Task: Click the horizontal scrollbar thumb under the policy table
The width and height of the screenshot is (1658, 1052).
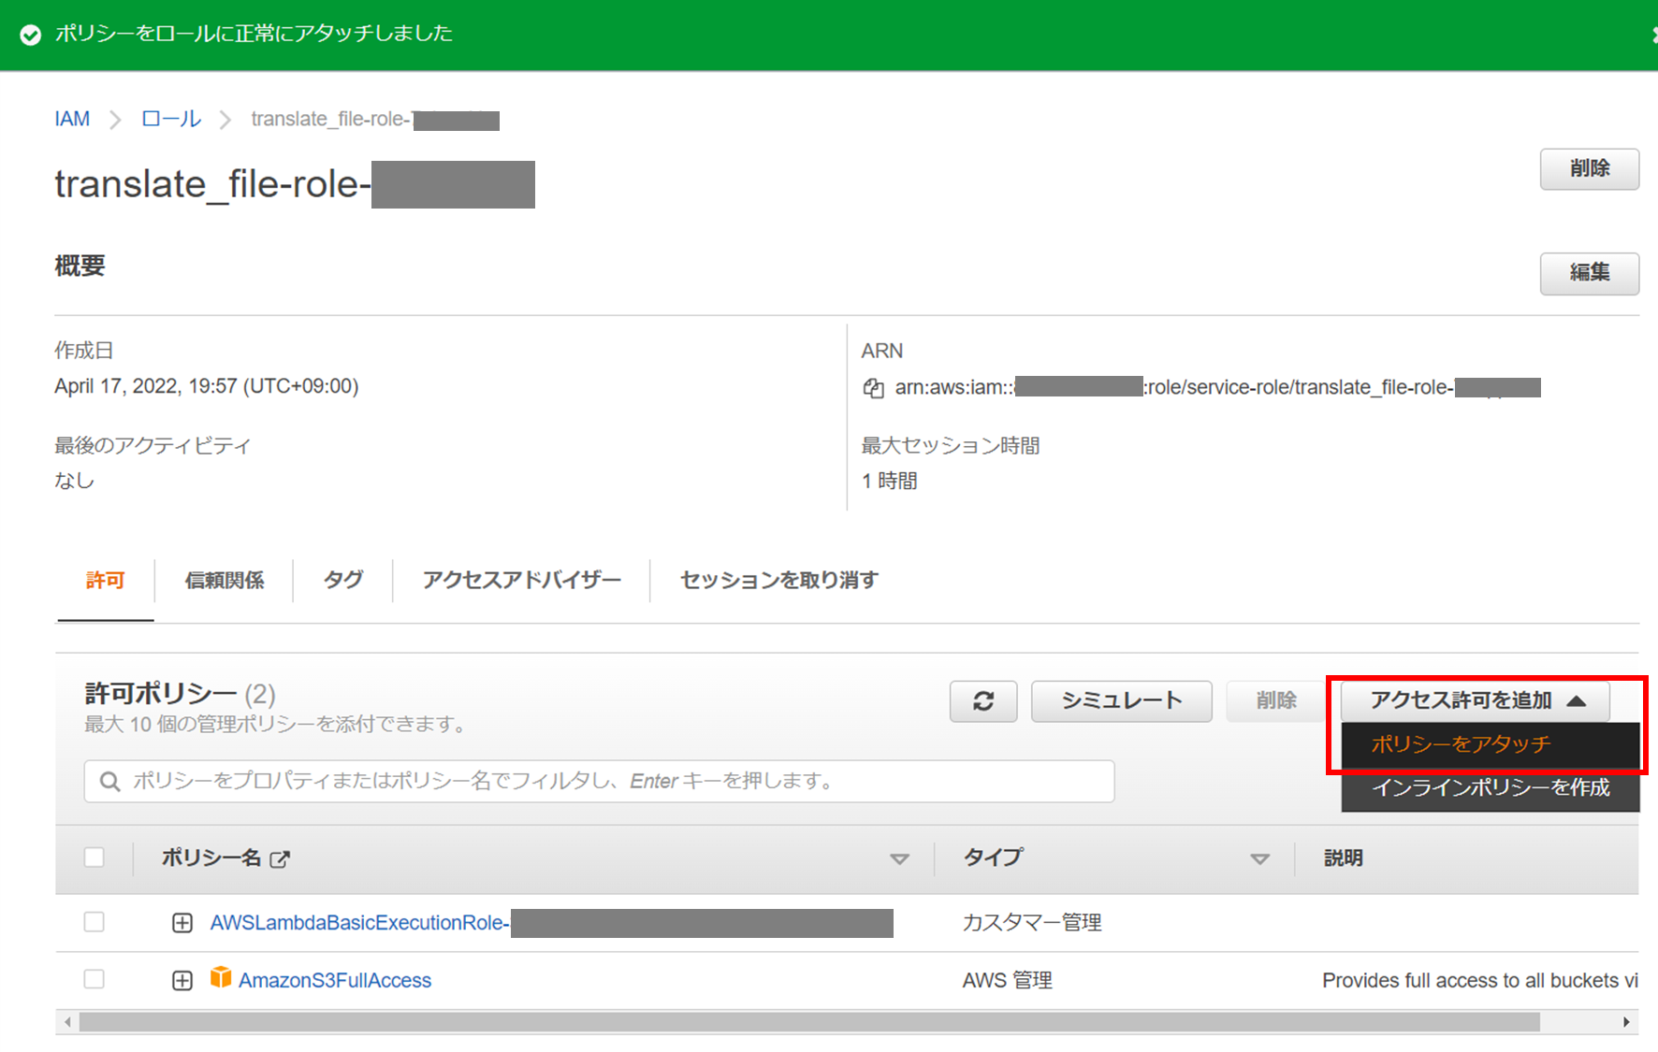Action: [x=809, y=1022]
